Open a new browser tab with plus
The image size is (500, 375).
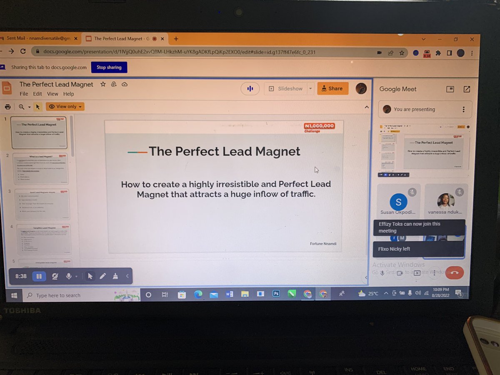click(176, 39)
